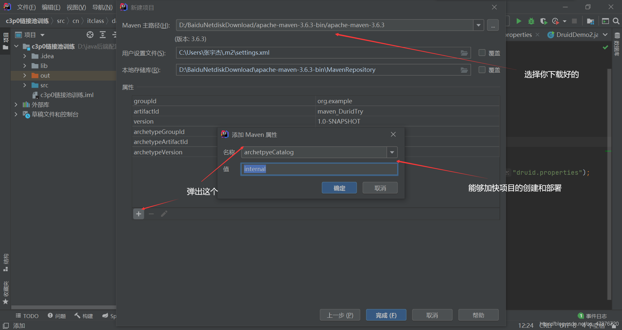Click 完成 (F) button
The height and width of the screenshot is (330, 622).
pos(386,315)
